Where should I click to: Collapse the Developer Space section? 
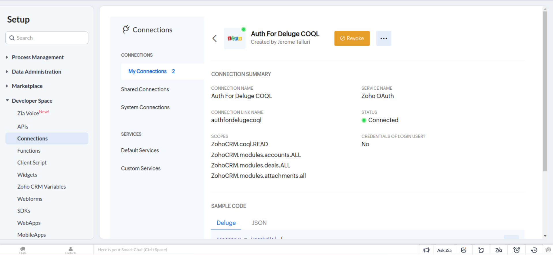click(32, 101)
